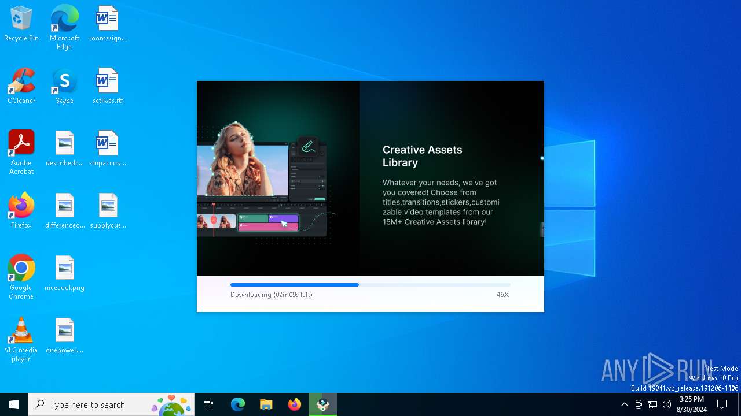This screenshot has height=416, width=741.
Task: Select the describedc image file icon
Action: point(64,149)
